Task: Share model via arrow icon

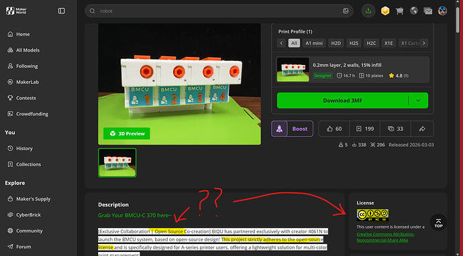Action: click(x=422, y=129)
